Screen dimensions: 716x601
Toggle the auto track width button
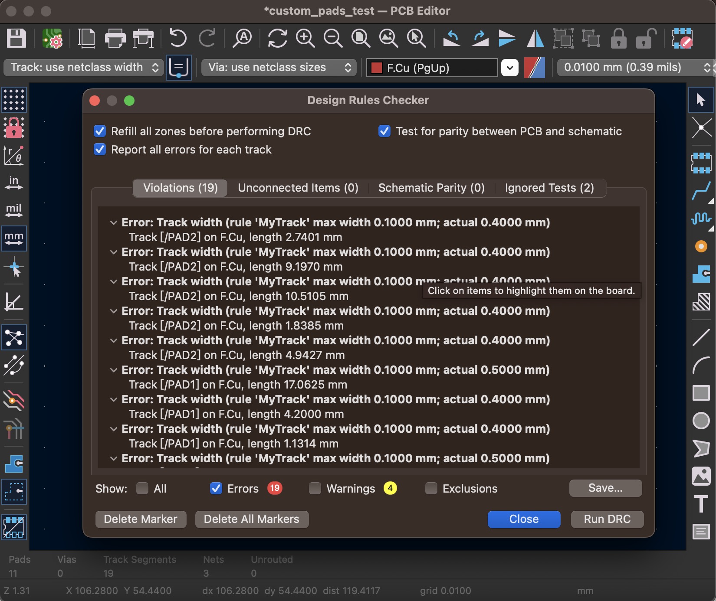[x=179, y=68]
